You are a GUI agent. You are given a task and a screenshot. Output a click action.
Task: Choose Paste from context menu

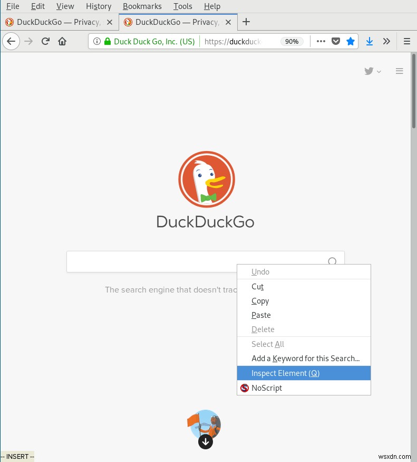point(304,315)
